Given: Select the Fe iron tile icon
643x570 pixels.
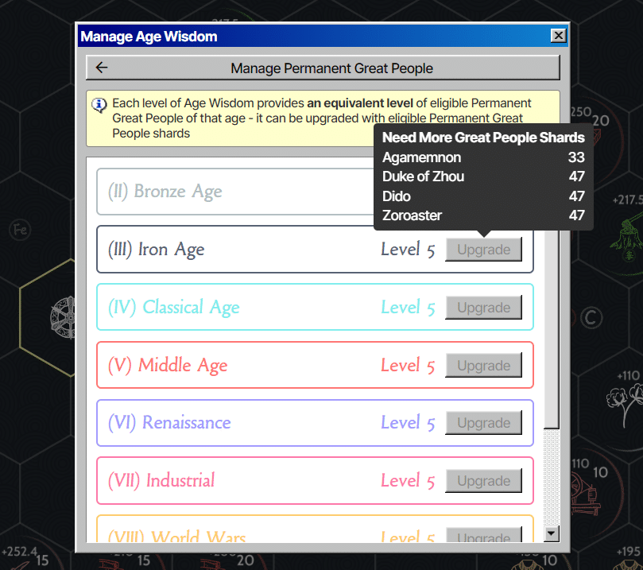Looking at the screenshot, I should [x=20, y=229].
